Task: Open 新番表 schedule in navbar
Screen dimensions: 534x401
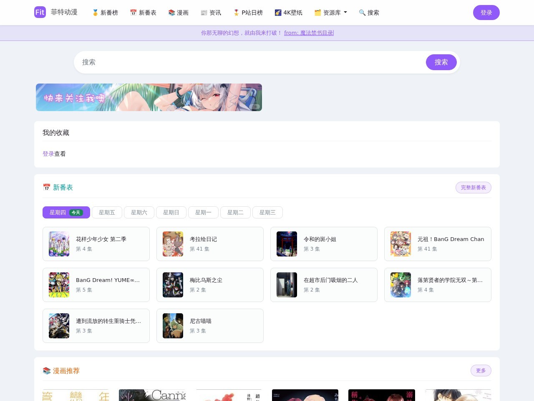Action: (143, 13)
